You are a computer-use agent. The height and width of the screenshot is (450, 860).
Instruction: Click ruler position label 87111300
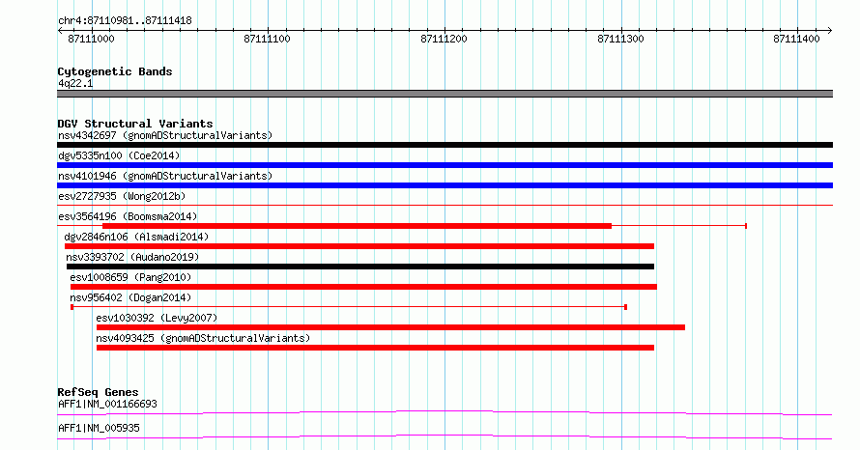(x=620, y=39)
